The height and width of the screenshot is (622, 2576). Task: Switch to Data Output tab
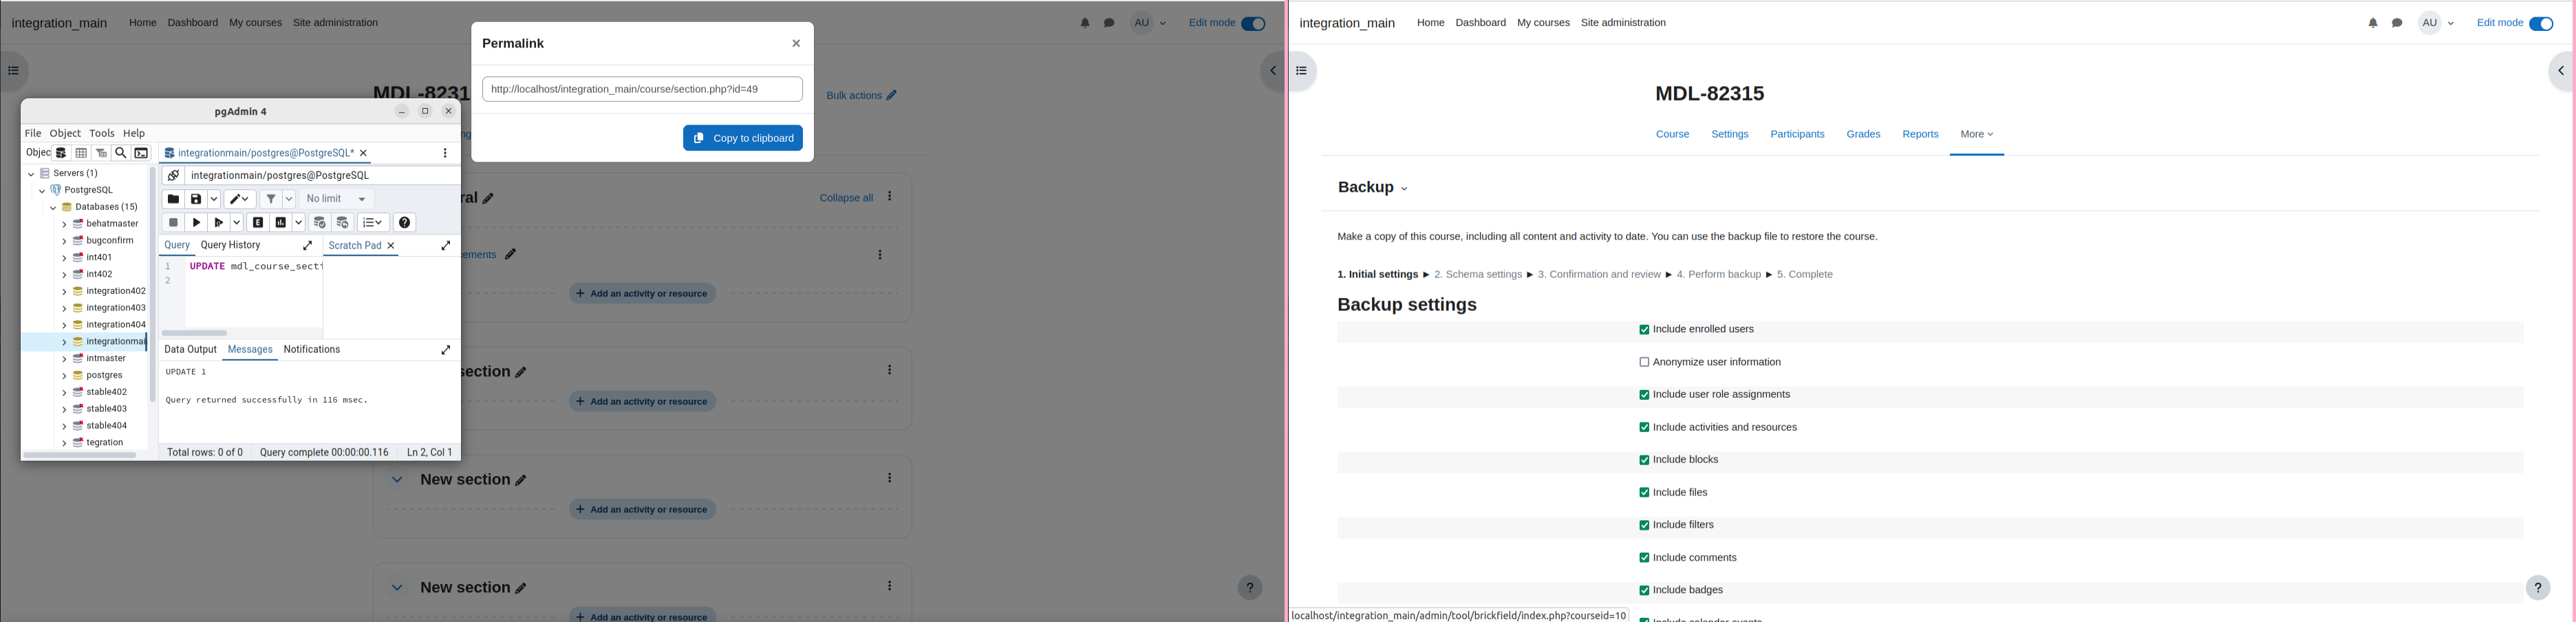pos(190,350)
